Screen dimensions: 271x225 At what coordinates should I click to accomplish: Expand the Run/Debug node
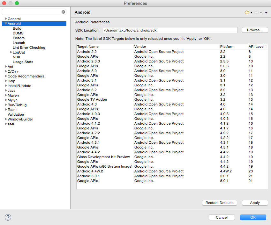tap(6, 105)
